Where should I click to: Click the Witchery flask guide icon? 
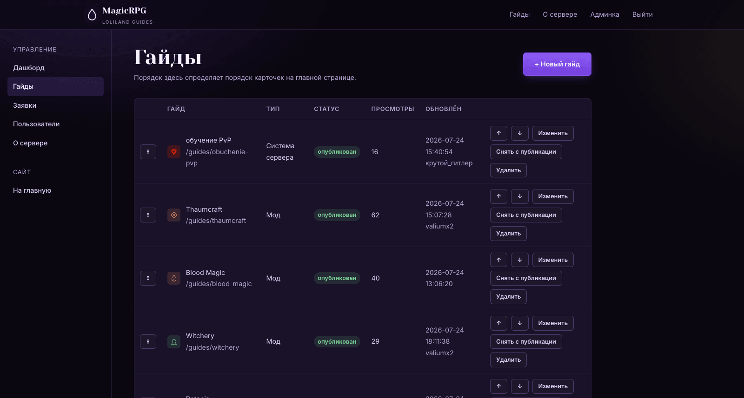click(174, 342)
